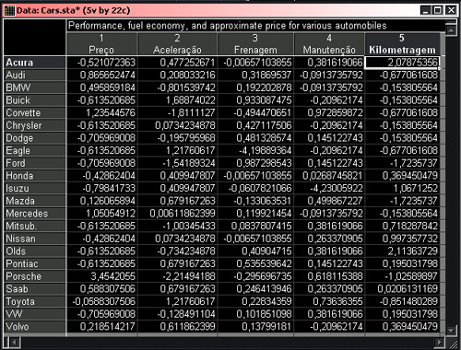
Task: Click the Acura Kilometragem cell 2,07875356
Action: (402, 63)
